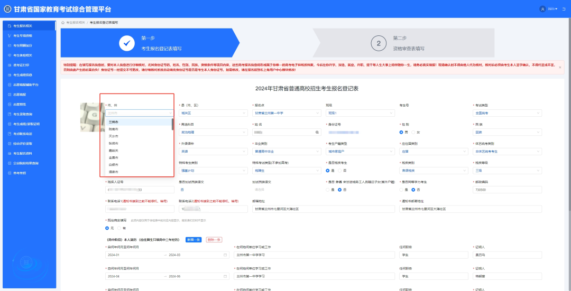Close the red warning notice banner
The width and height of the screenshot is (571, 291).
(x=560, y=67)
